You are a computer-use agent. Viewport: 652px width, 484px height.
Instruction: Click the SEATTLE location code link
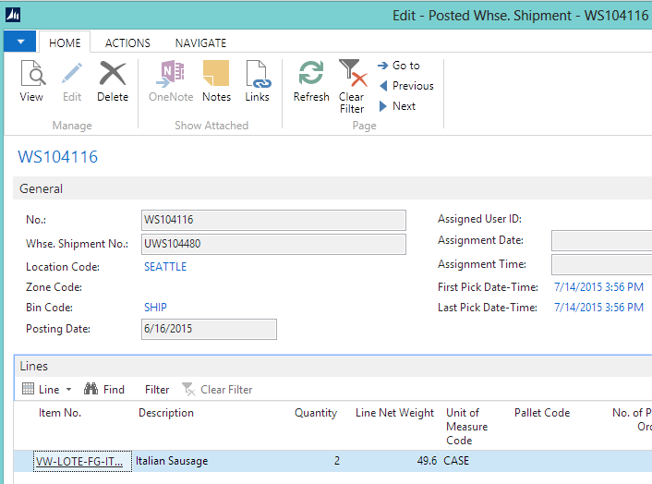(x=165, y=267)
